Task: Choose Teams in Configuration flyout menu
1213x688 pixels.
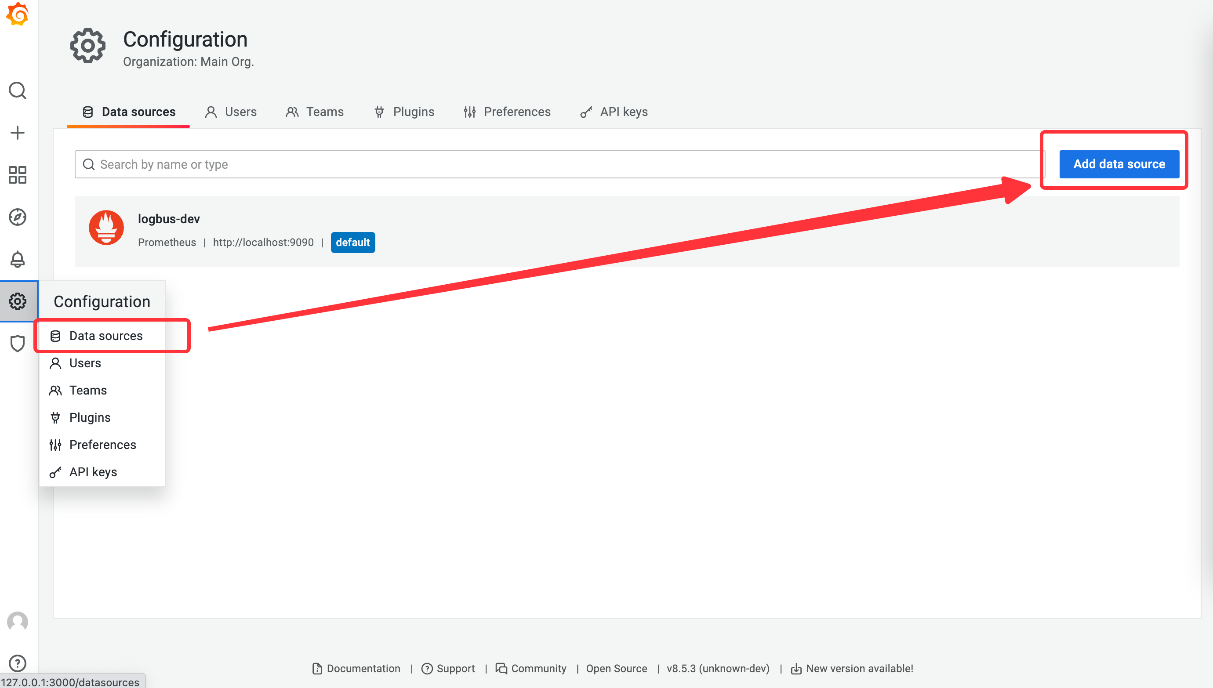Action: (x=102, y=390)
